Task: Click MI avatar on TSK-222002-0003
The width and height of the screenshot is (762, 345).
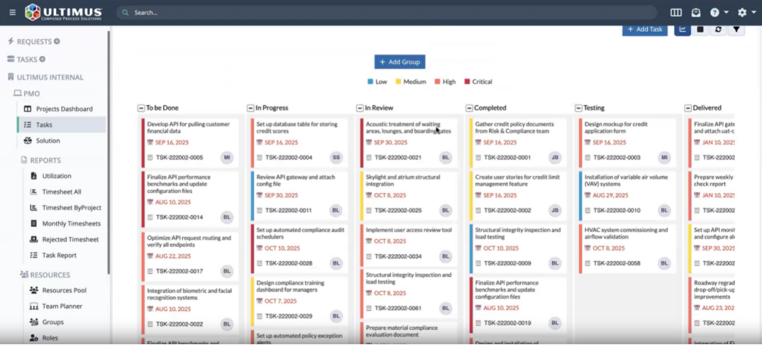Action: point(664,157)
